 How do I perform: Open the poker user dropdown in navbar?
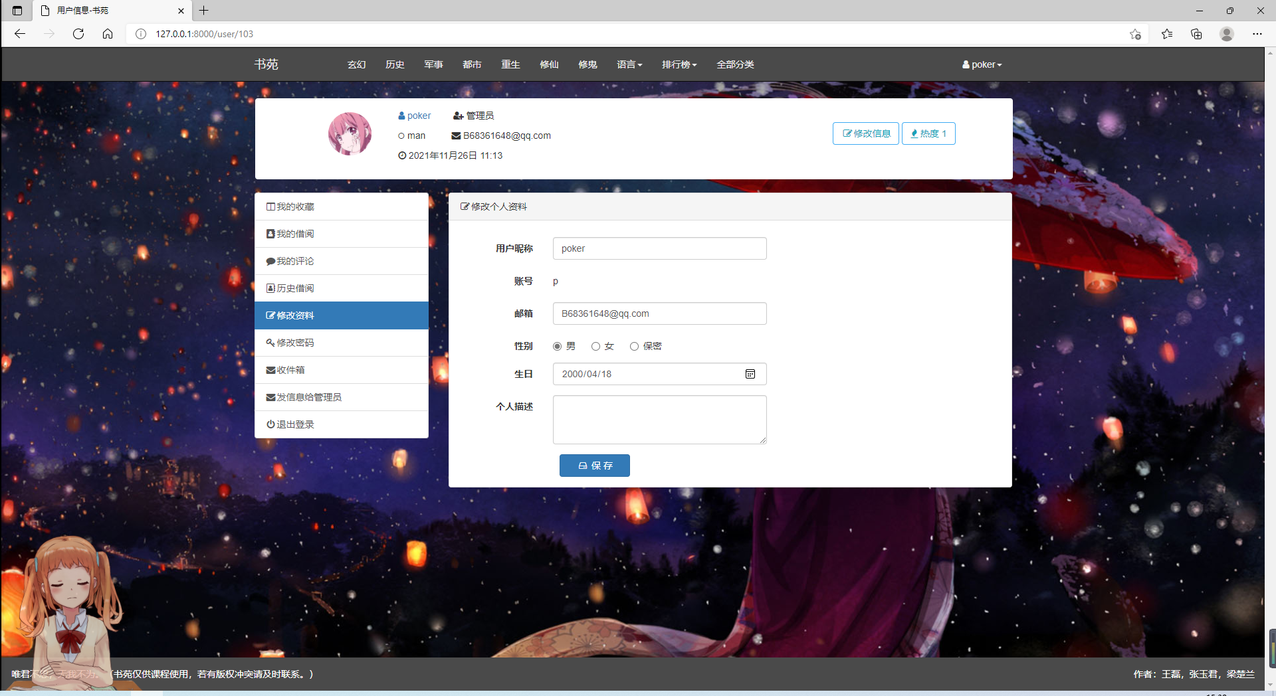pyautogui.click(x=982, y=64)
